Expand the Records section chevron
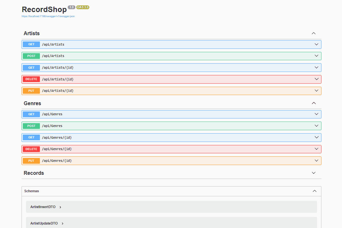The width and height of the screenshot is (342, 228). point(313,173)
